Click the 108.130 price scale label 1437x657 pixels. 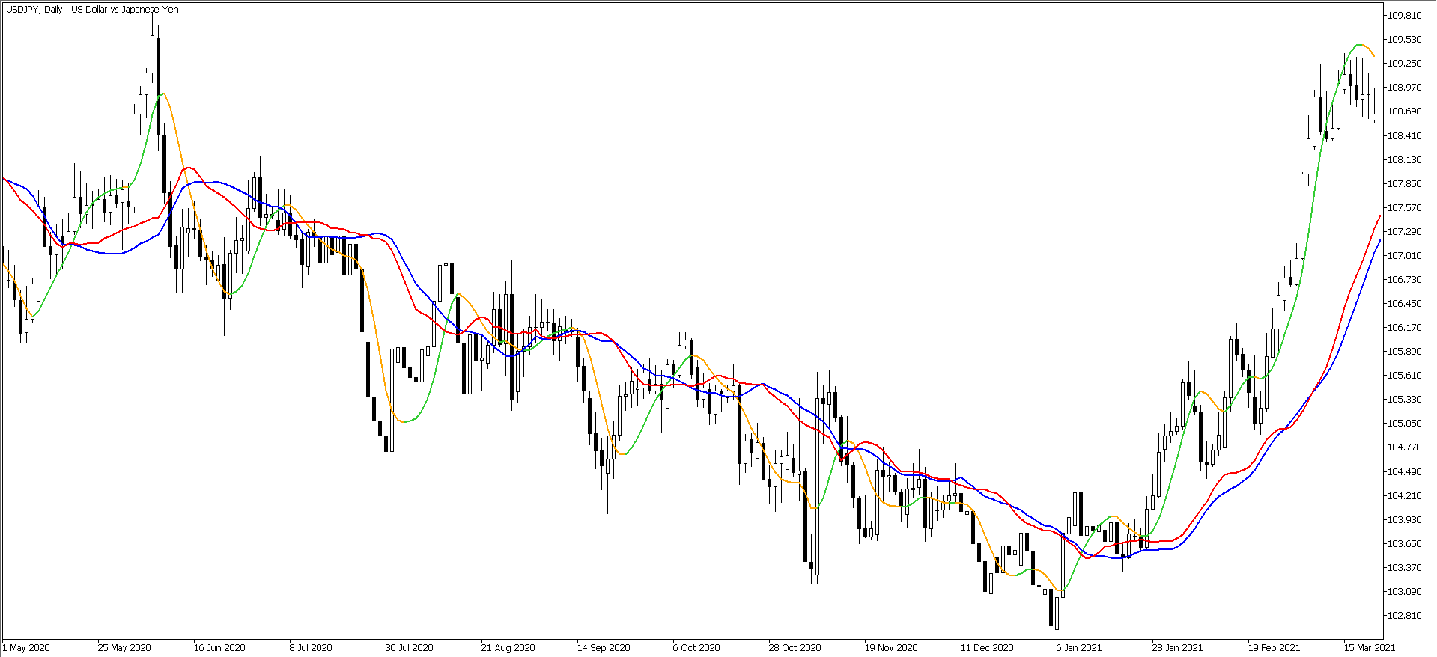1404,159
